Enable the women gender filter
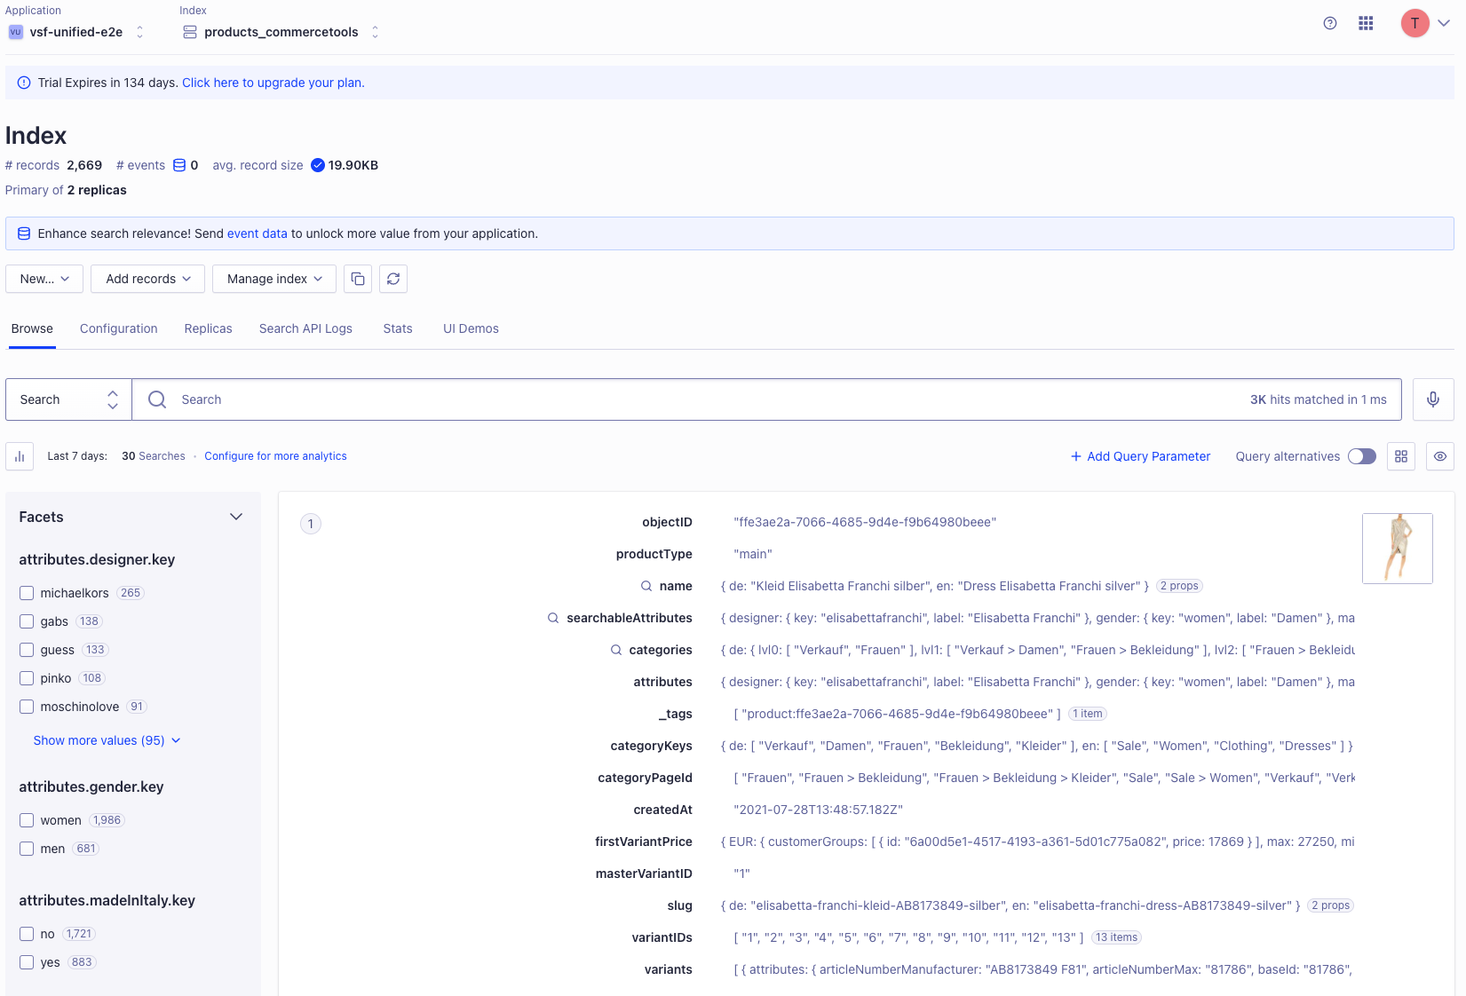The width and height of the screenshot is (1466, 996). pos(27,820)
